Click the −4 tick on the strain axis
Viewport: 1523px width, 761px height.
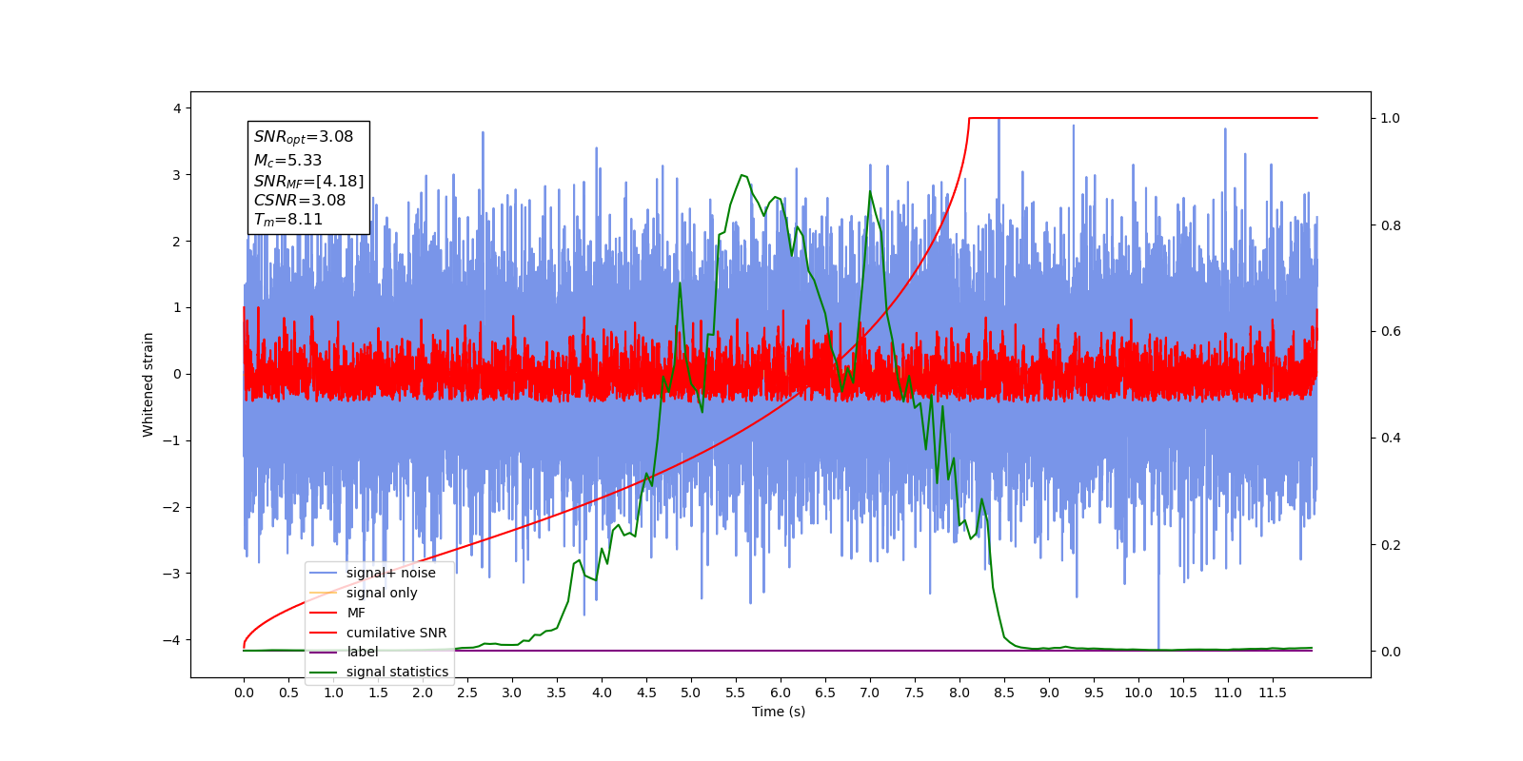click(x=171, y=639)
